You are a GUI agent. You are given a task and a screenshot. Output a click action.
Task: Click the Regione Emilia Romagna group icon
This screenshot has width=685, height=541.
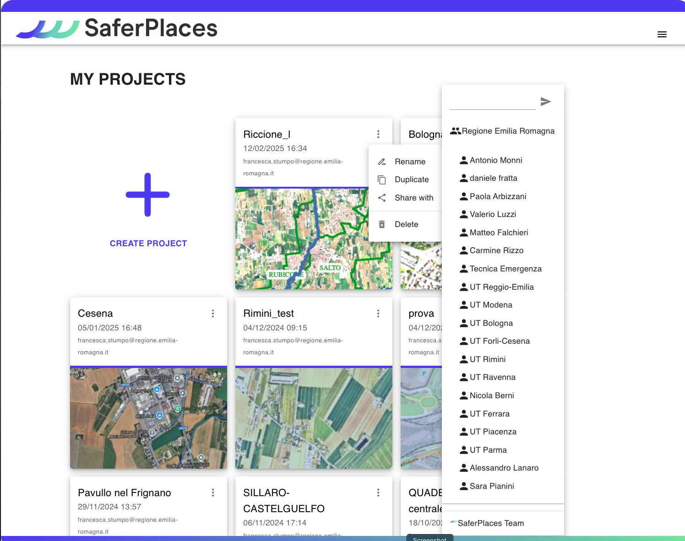tap(455, 131)
